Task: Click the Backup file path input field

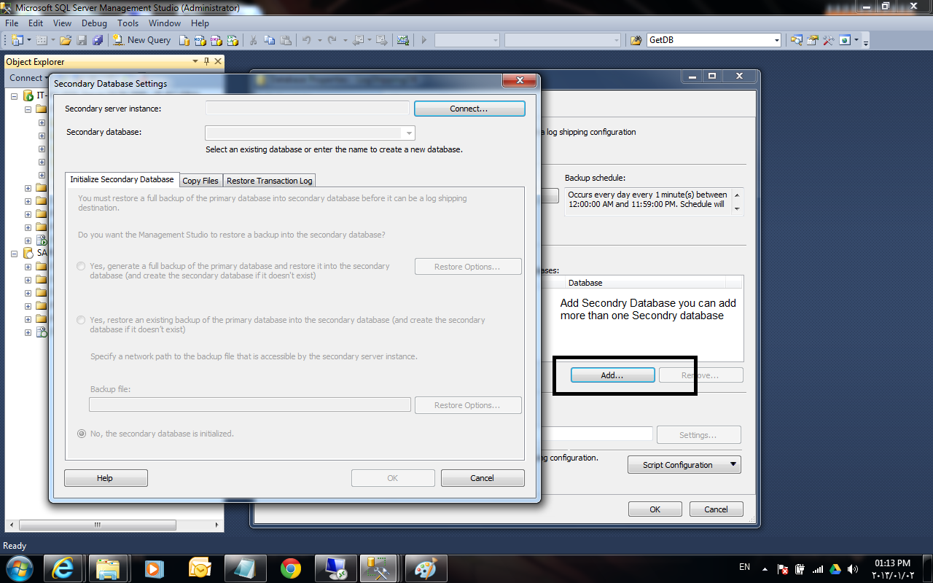Action: [250, 405]
